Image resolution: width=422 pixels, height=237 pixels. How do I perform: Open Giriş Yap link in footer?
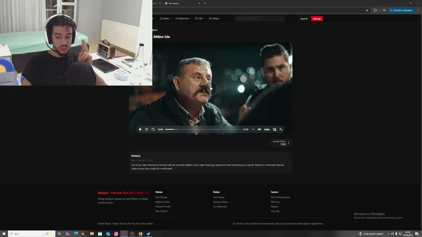tap(275, 211)
